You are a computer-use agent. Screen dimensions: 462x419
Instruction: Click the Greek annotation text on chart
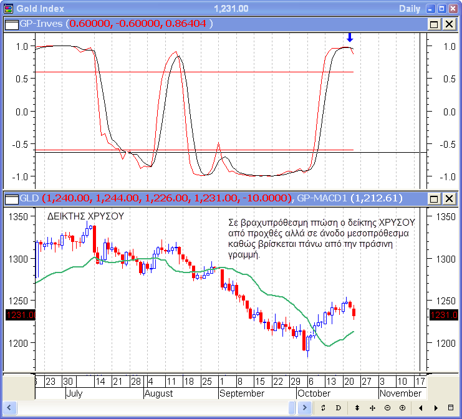pos(322,238)
